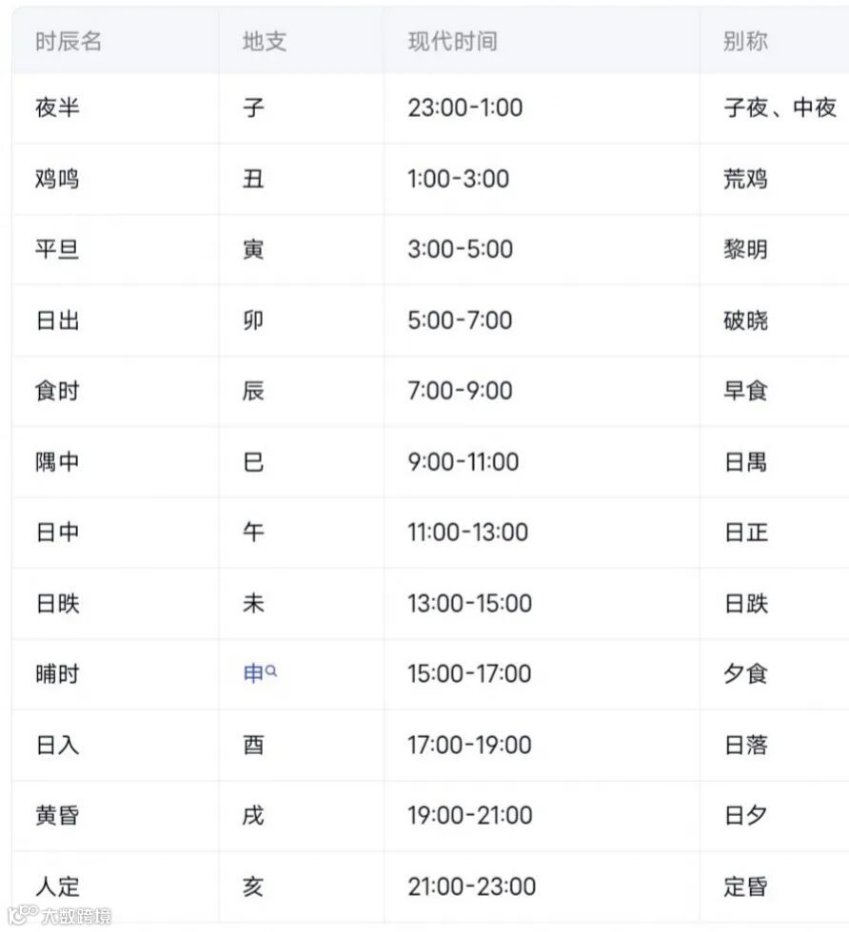Select the 隅中 row name
Viewport: 849px width, 932px height.
click(57, 461)
